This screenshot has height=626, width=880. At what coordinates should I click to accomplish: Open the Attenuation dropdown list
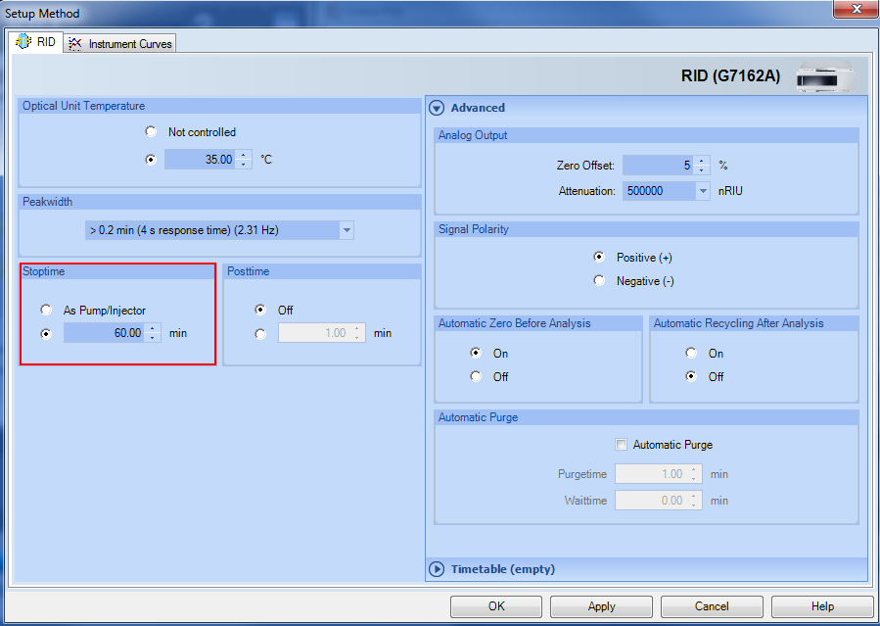[x=702, y=191]
